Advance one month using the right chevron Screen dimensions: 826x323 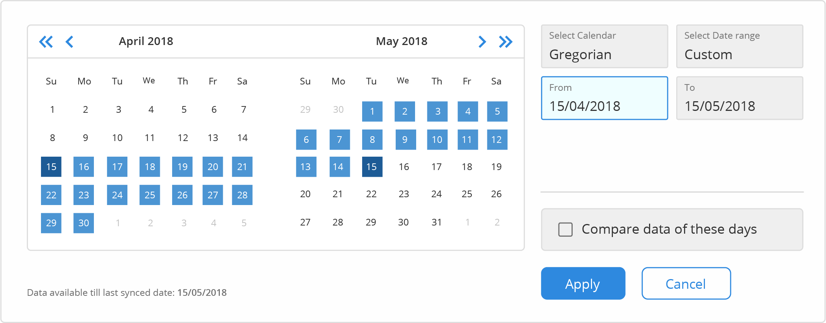tap(482, 41)
